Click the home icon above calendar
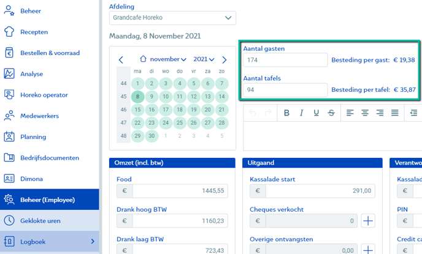Image resolution: width=422 pixels, height=254 pixels. (143, 59)
